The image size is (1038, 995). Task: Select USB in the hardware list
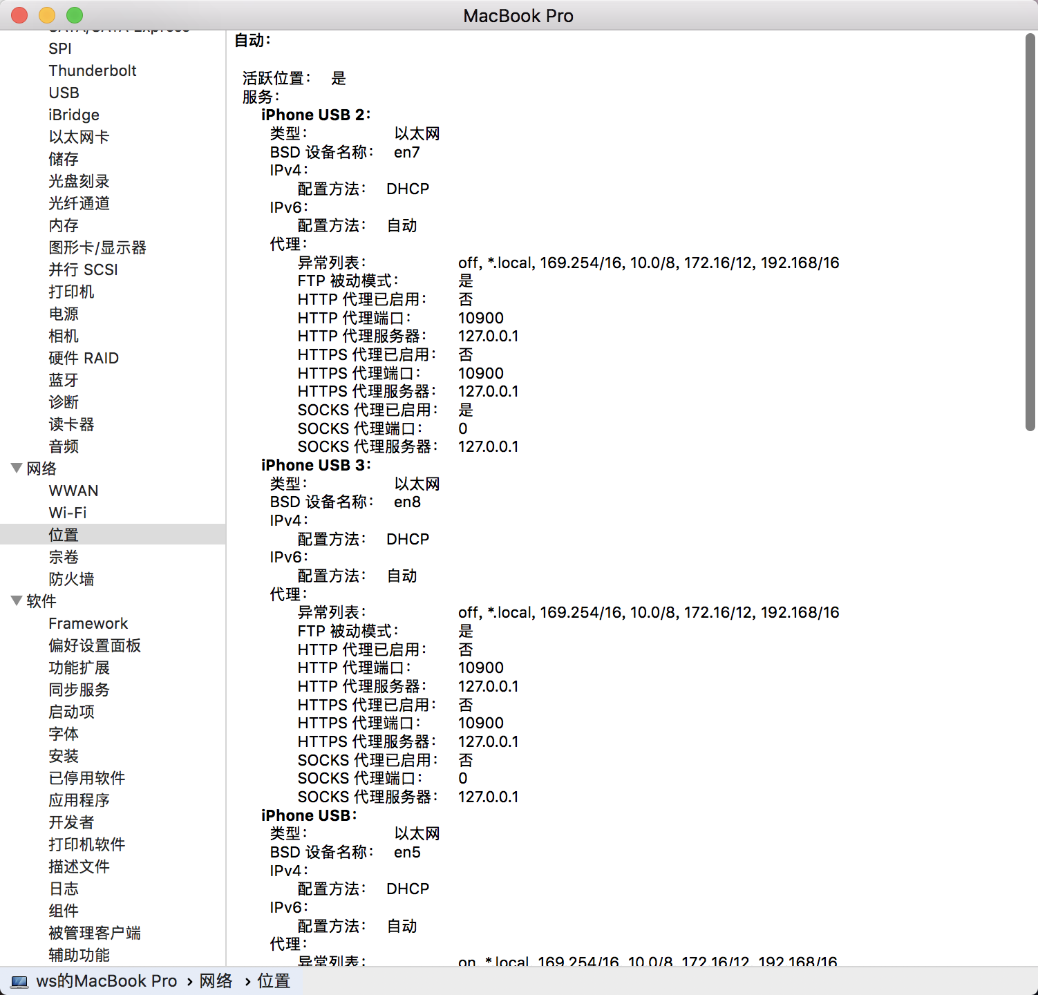coord(64,93)
